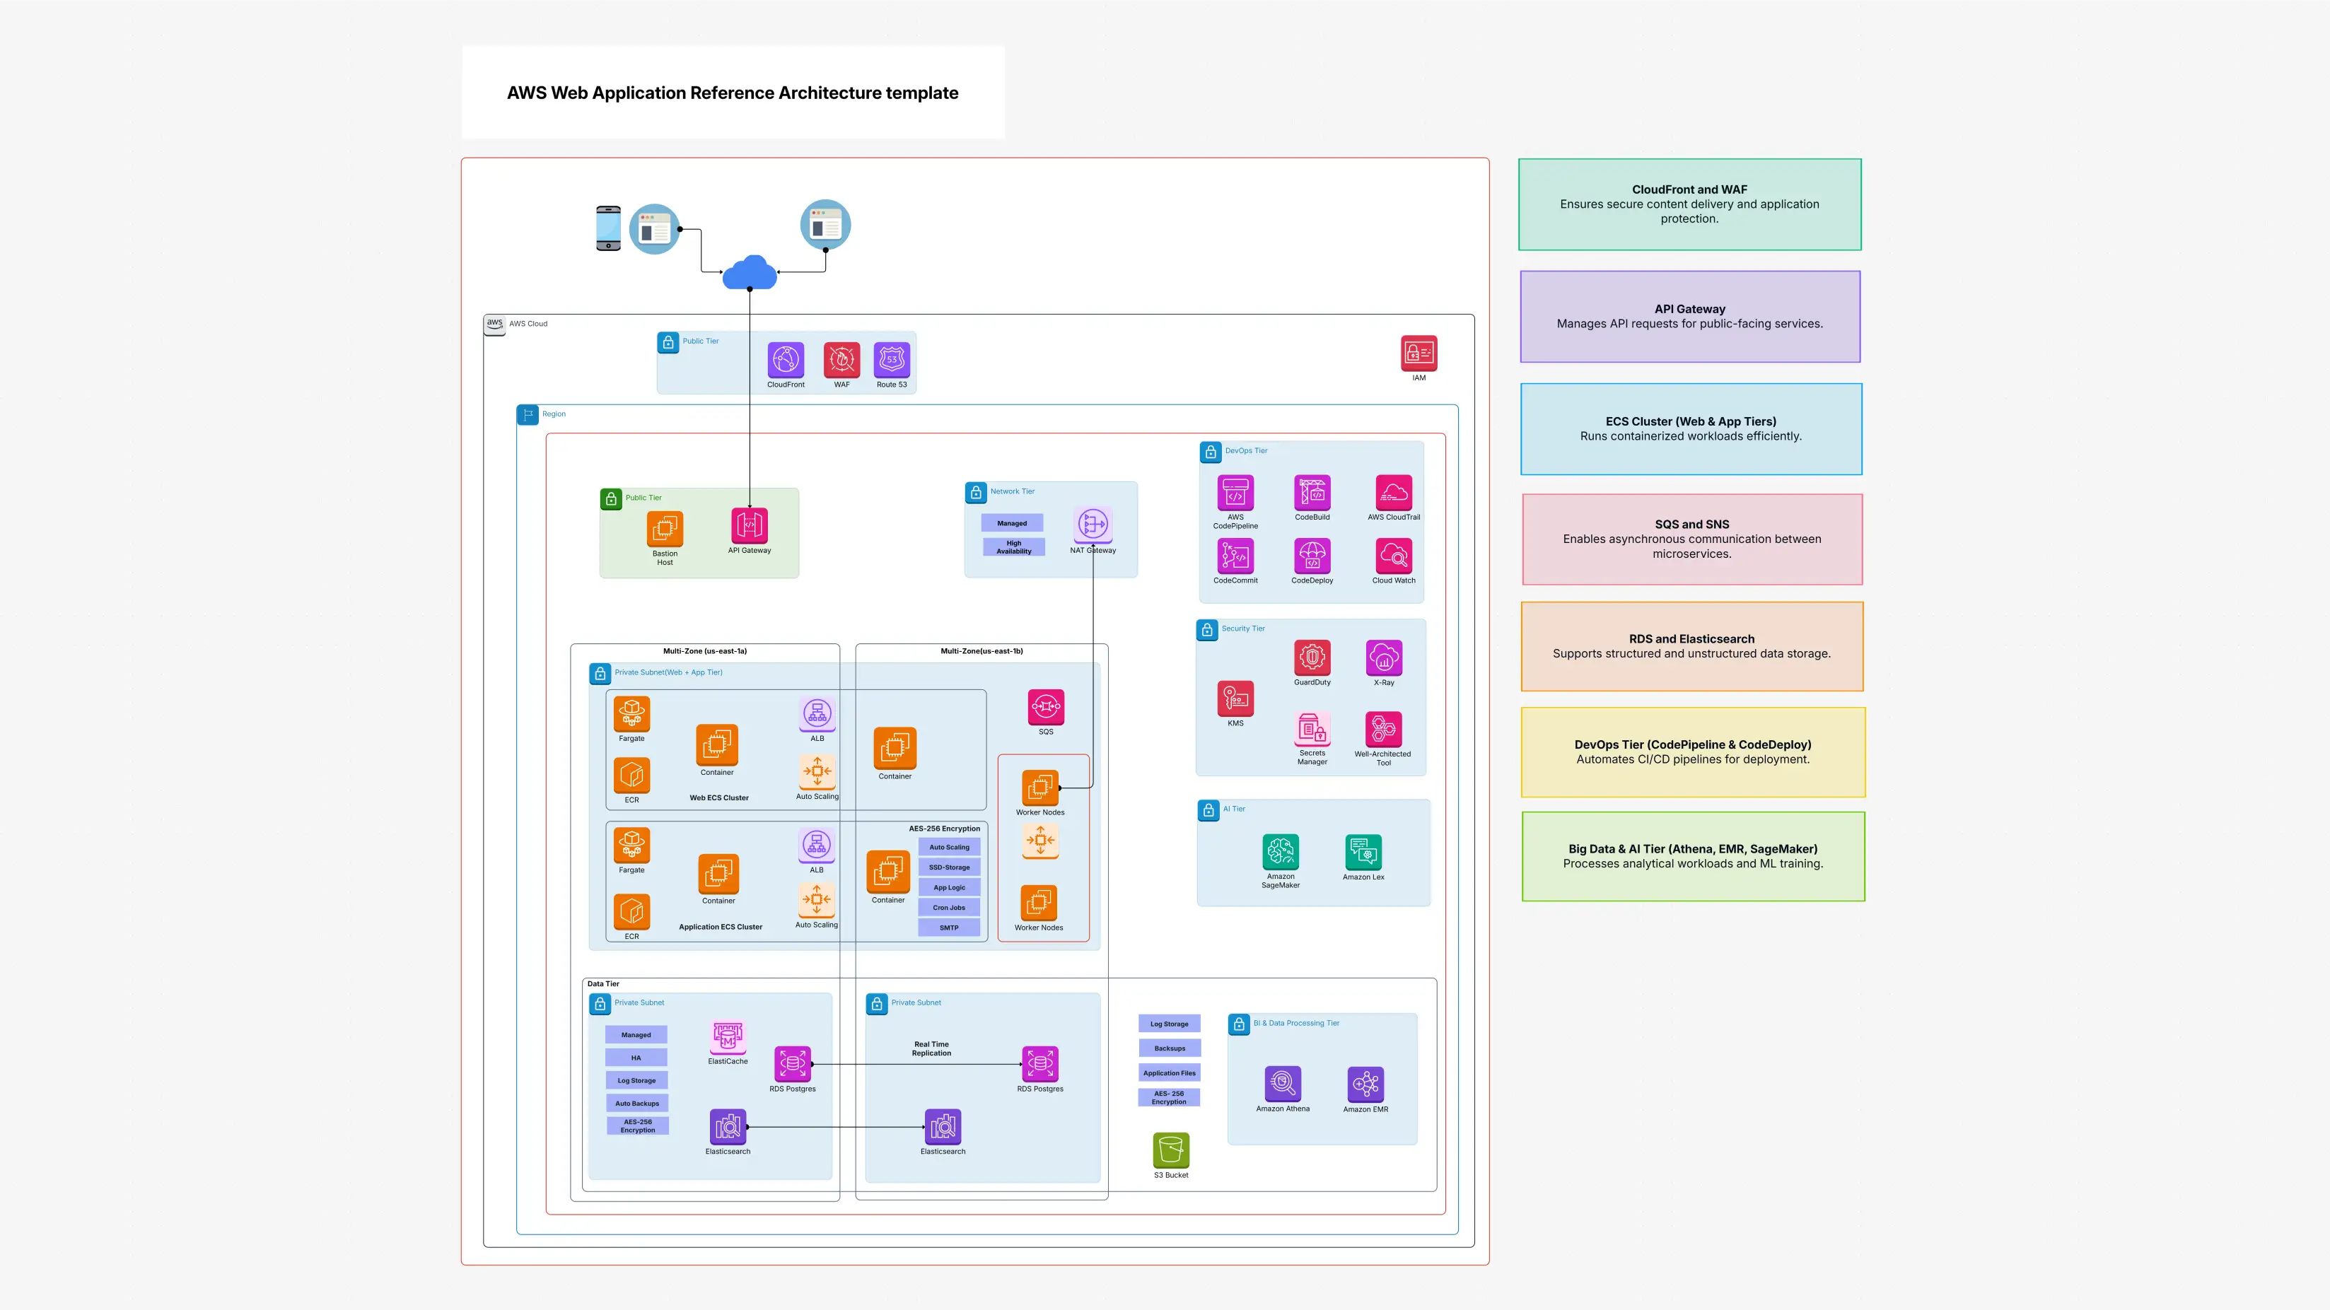Click the Amazon Athena icon
The width and height of the screenshot is (2330, 1310).
(1282, 1083)
